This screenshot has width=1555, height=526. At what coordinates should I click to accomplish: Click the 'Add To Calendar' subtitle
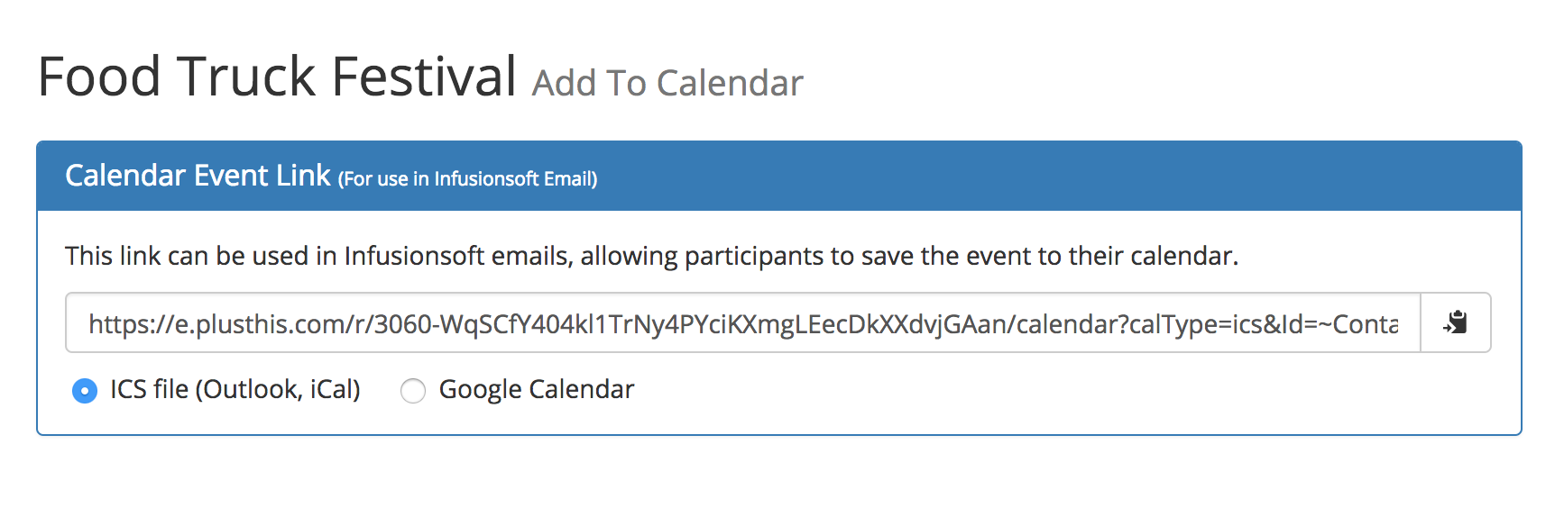tap(667, 83)
